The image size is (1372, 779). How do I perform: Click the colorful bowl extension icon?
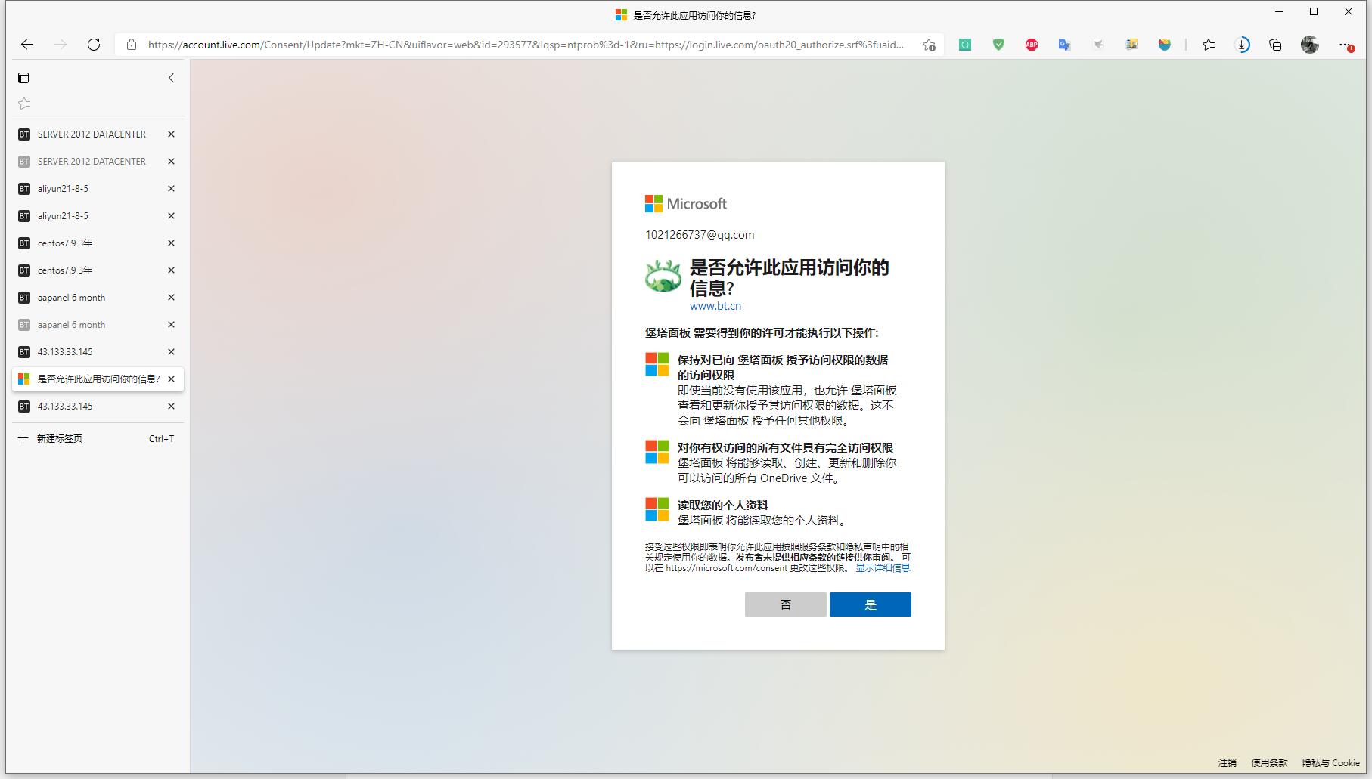coord(1165,45)
